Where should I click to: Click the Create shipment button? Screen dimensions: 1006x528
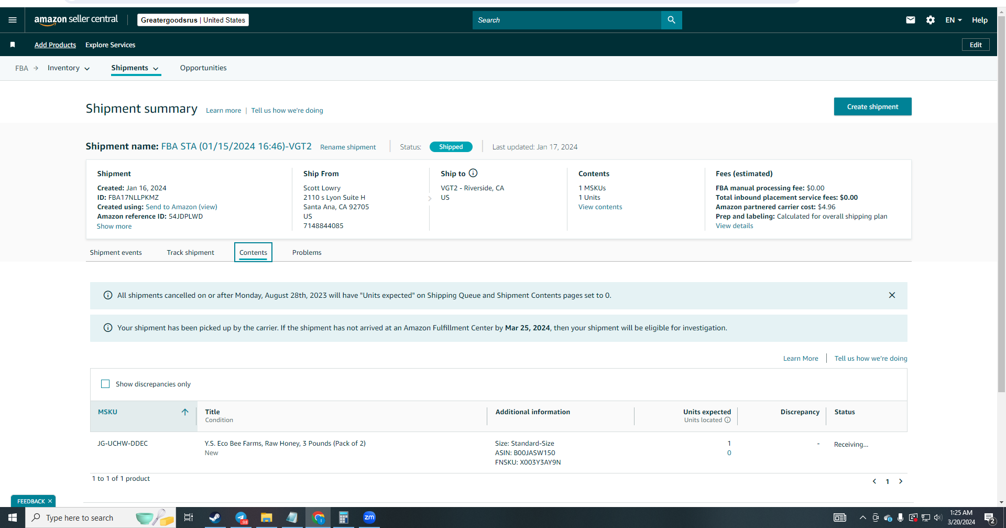(872, 106)
